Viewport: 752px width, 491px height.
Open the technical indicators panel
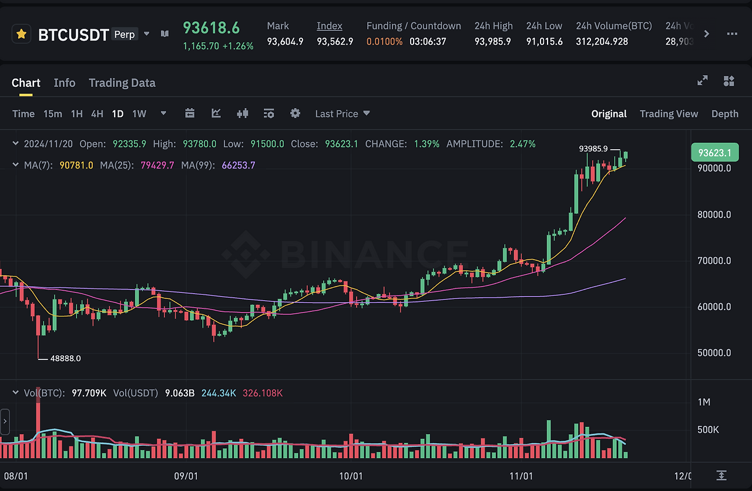pyautogui.click(x=243, y=113)
